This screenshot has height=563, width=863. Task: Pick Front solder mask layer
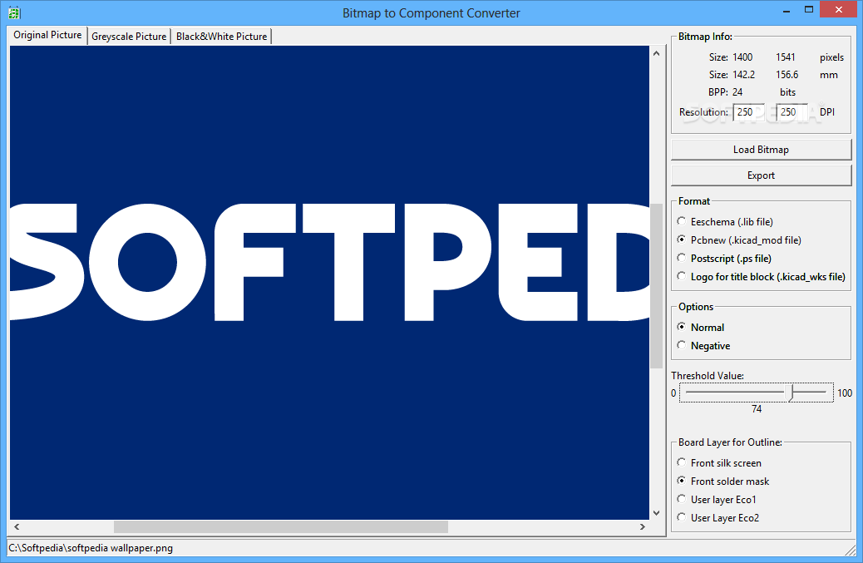point(723,481)
